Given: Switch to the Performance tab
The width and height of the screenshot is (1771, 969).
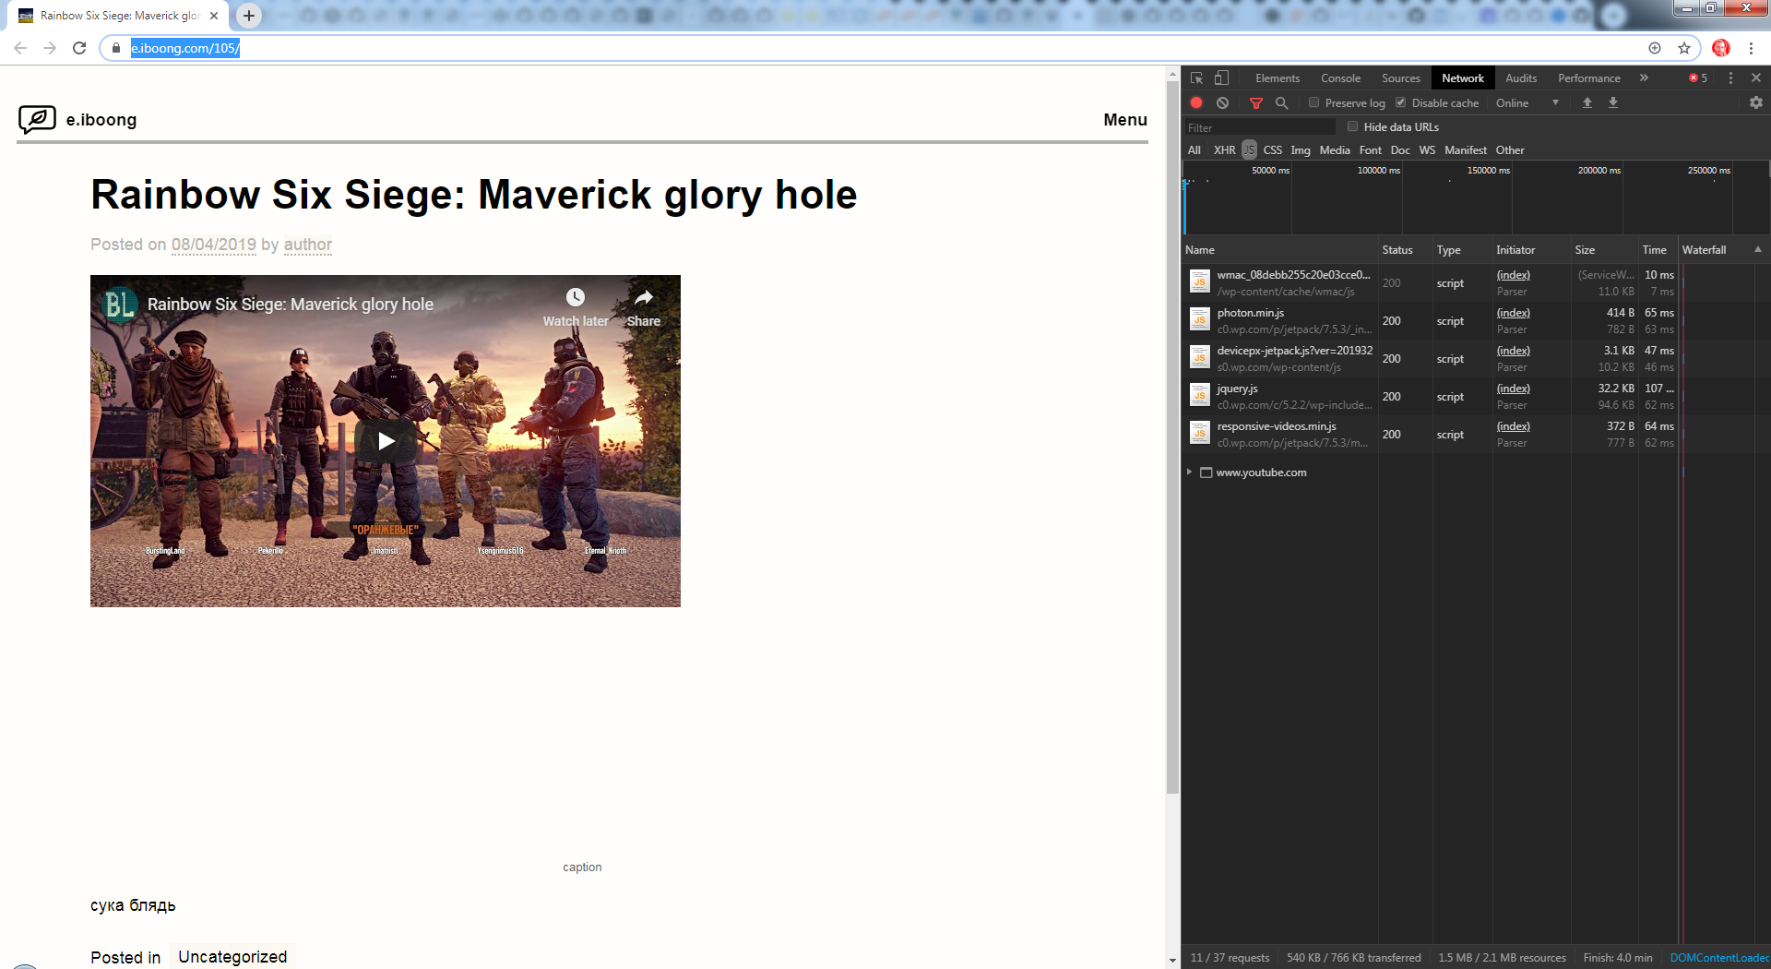Looking at the screenshot, I should (x=1588, y=78).
